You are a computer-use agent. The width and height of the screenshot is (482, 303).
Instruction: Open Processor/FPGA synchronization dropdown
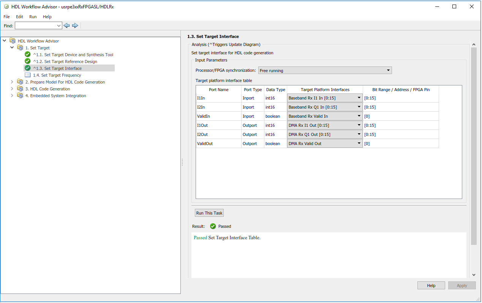pos(325,71)
